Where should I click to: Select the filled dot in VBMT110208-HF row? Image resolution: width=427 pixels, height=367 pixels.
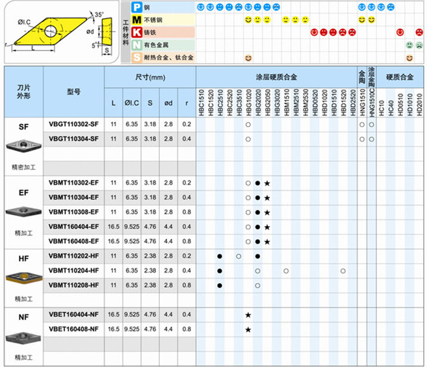pos(220,285)
